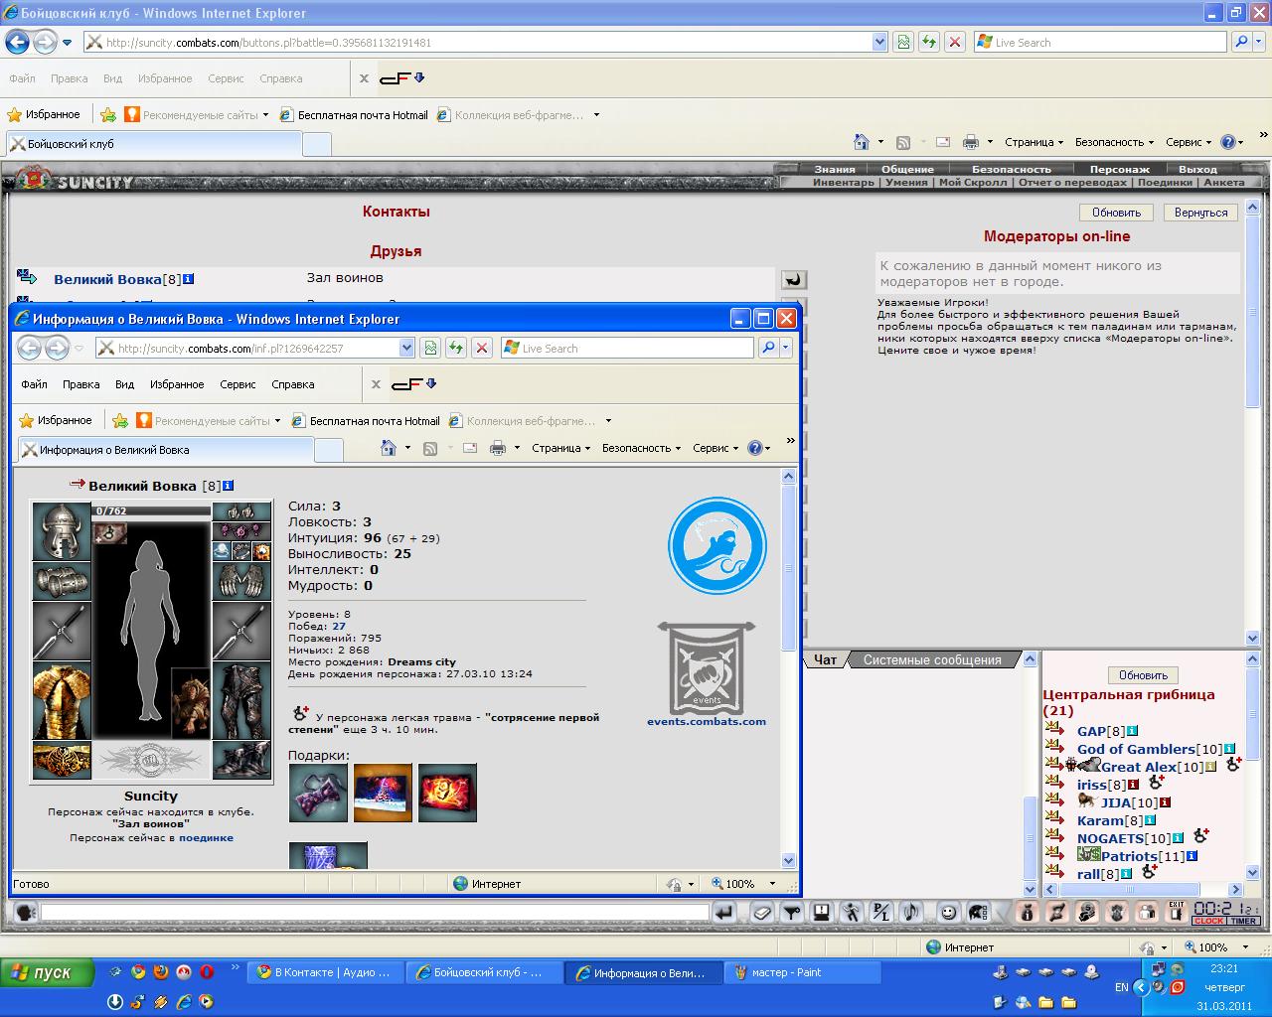Click the eraser icon to clear chat
Image resolution: width=1272 pixels, height=1017 pixels.
click(761, 912)
